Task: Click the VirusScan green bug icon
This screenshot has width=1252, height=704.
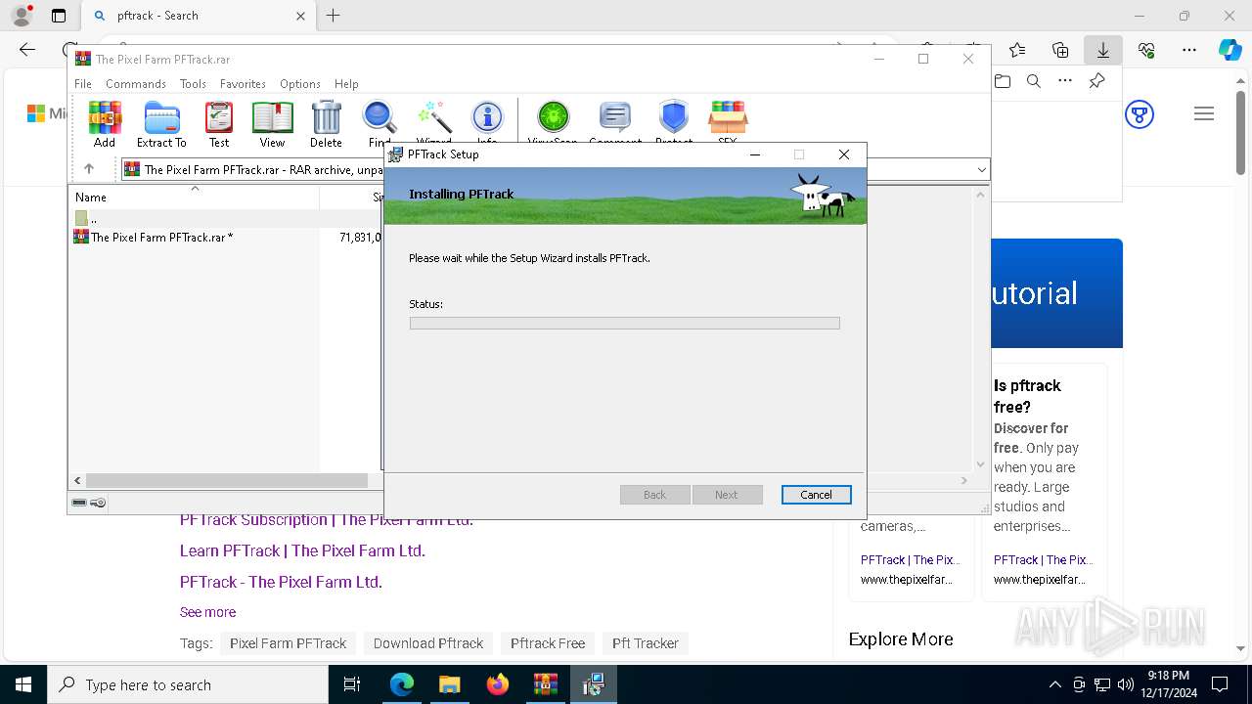Action: [554, 122]
